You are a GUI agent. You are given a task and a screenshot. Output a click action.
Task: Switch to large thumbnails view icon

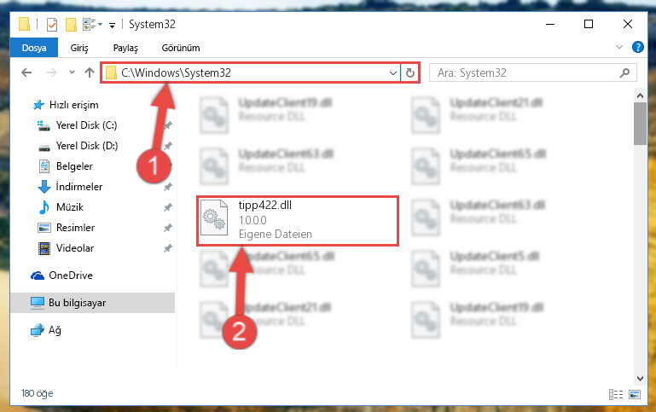pos(634,394)
